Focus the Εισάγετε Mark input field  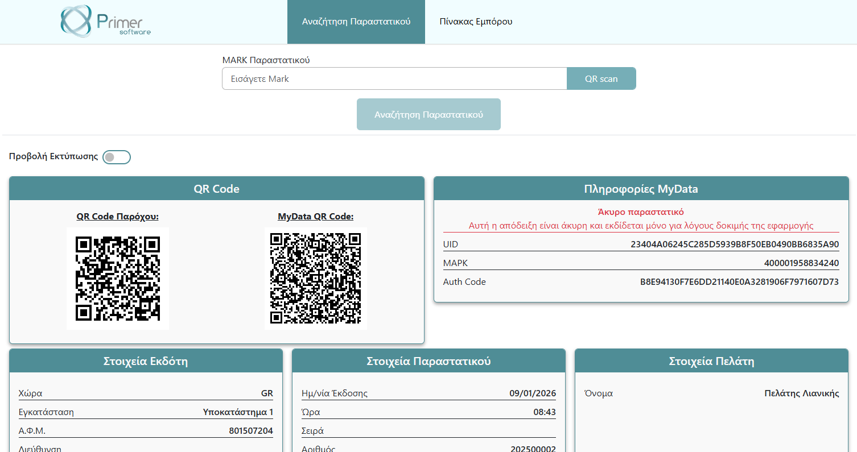(x=394, y=79)
